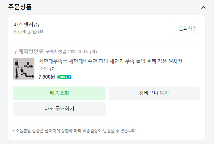The height and width of the screenshot is (144, 214).
Task: Collapse the 주문상품 section chevron
Action: click(203, 7)
